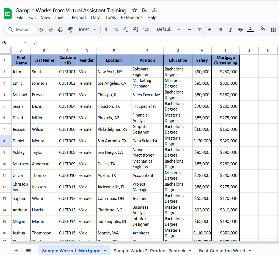Add a new sheet with plus icon
The height and width of the screenshot is (255, 279).
tap(16, 251)
